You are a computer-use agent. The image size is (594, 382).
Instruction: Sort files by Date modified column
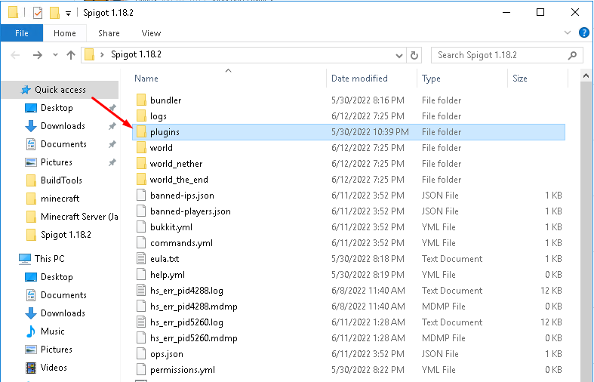point(359,79)
